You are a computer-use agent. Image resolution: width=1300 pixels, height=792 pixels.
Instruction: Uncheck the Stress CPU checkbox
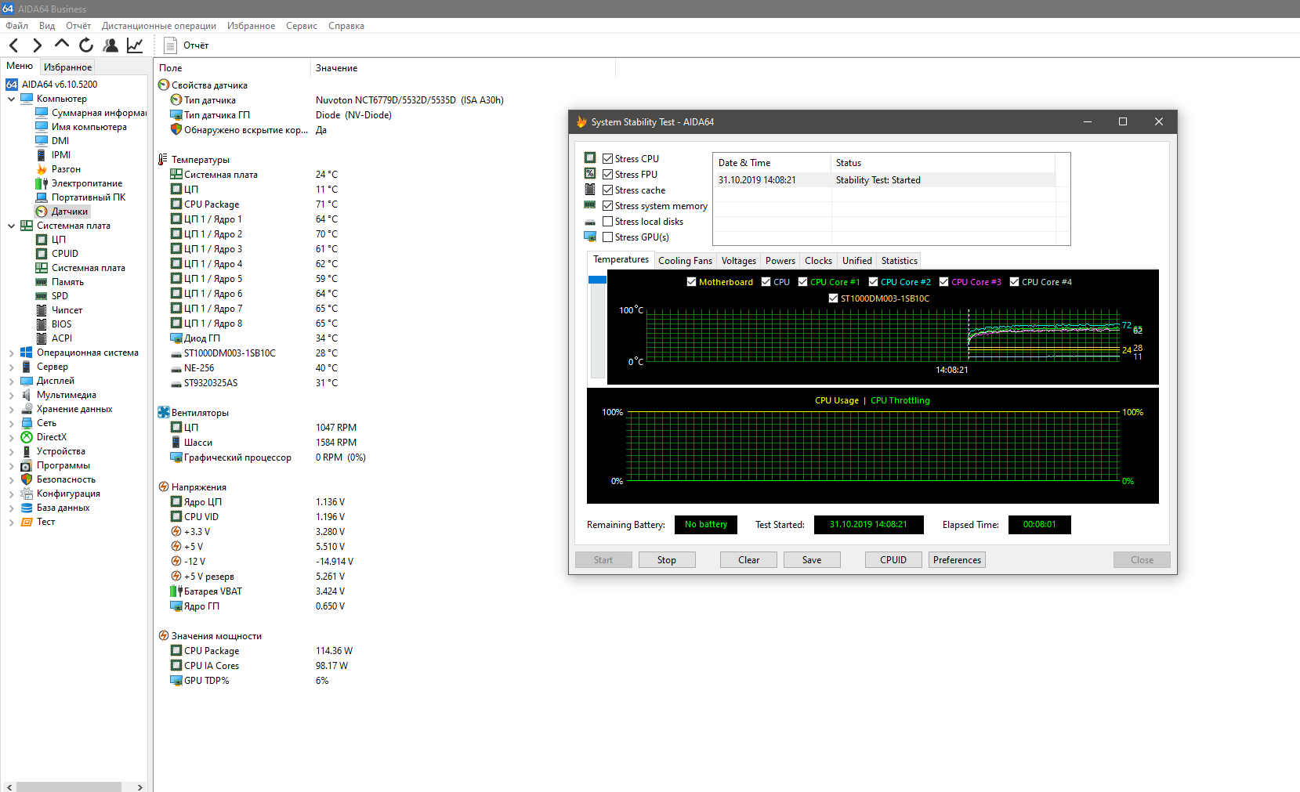pos(607,158)
